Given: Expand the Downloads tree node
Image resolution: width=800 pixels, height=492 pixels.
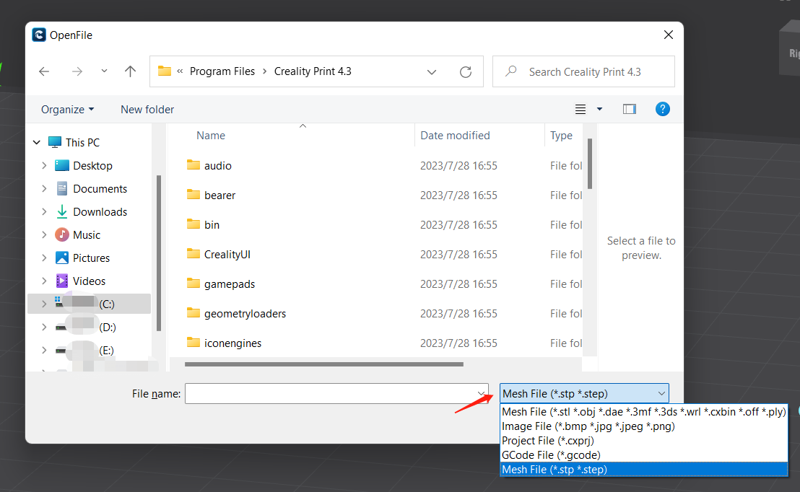Looking at the screenshot, I should click(x=44, y=211).
